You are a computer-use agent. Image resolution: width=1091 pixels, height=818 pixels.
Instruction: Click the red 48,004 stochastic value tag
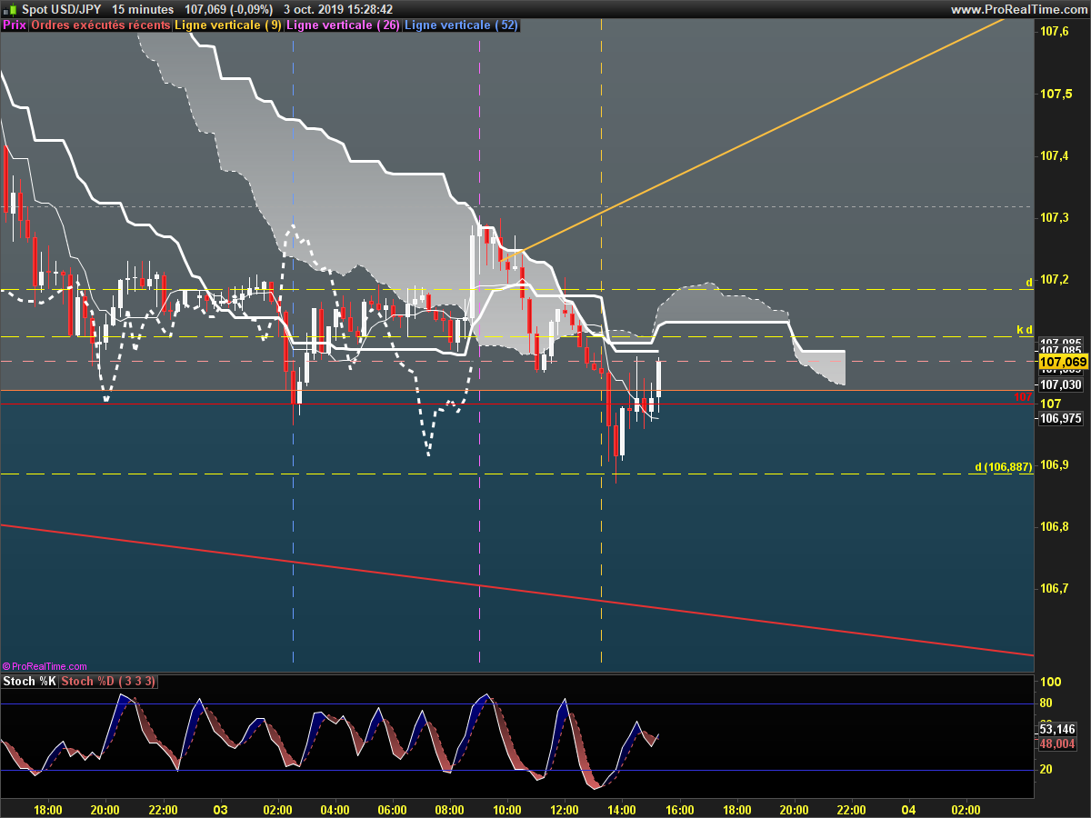pyautogui.click(x=1057, y=743)
